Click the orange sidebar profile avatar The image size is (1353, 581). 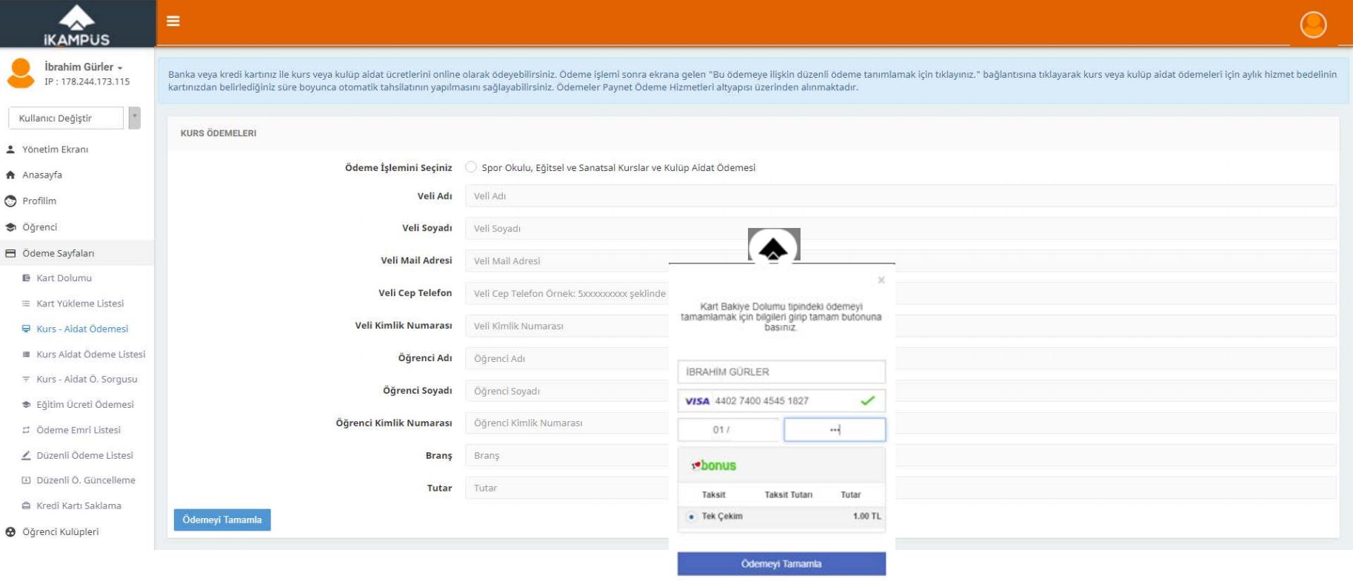(x=21, y=73)
